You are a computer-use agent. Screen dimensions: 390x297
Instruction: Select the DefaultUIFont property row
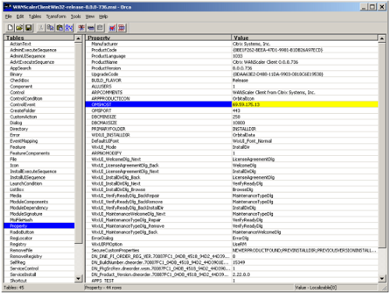(232, 141)
